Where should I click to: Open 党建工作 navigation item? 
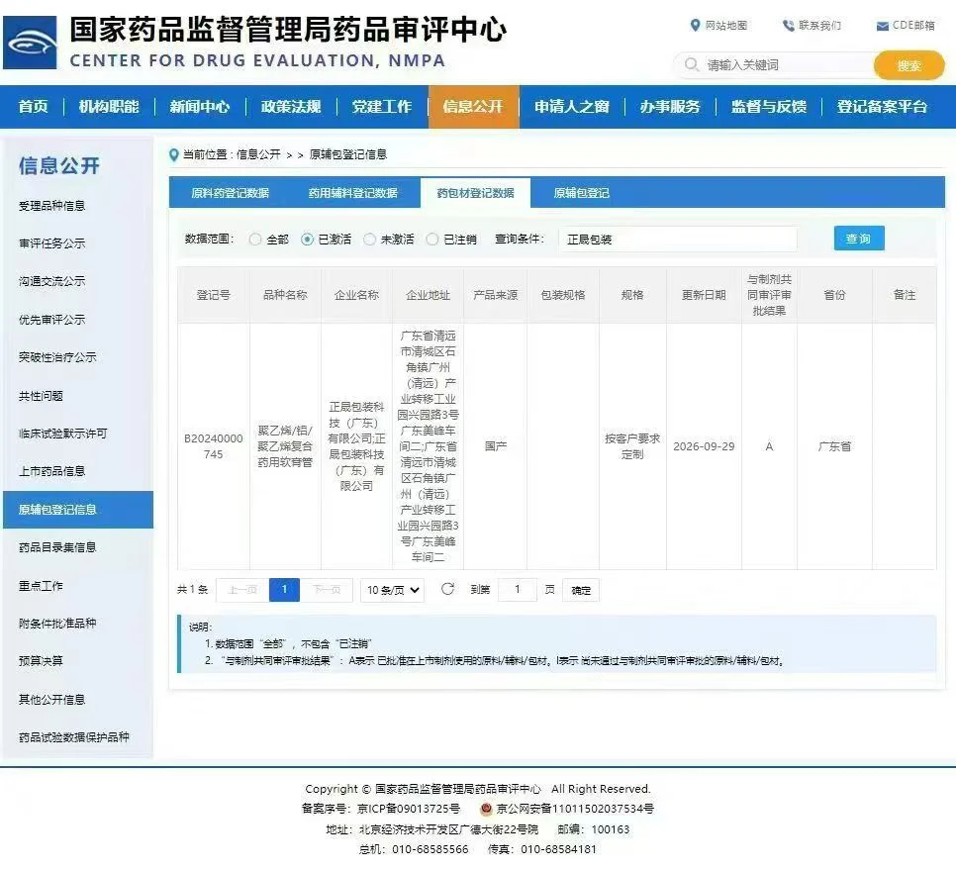click(x=382, y=107)
